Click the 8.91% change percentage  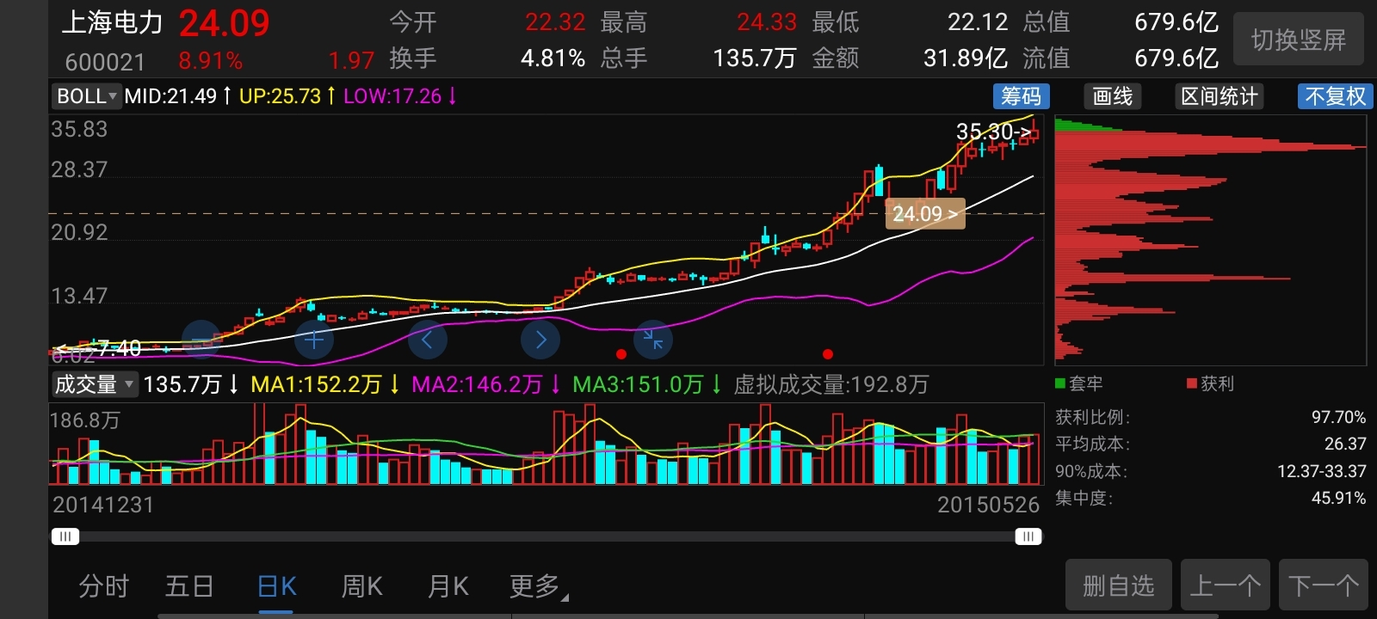211,61
